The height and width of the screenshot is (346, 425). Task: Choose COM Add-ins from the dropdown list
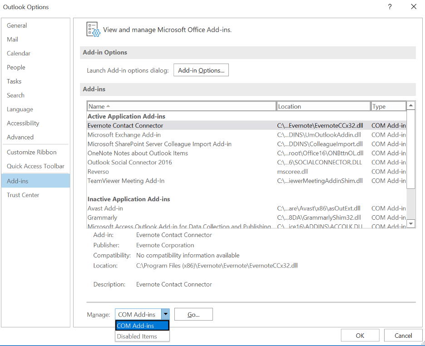click(142, 326)
